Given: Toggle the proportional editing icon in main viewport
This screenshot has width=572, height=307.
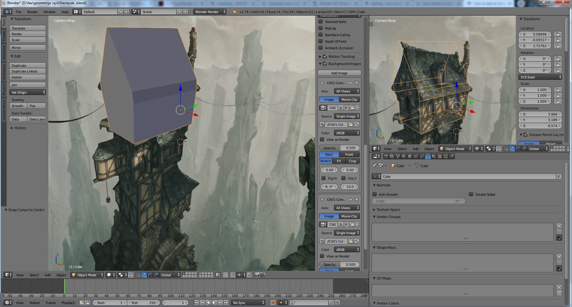Looking at the screenshot, I should (226, 275).
